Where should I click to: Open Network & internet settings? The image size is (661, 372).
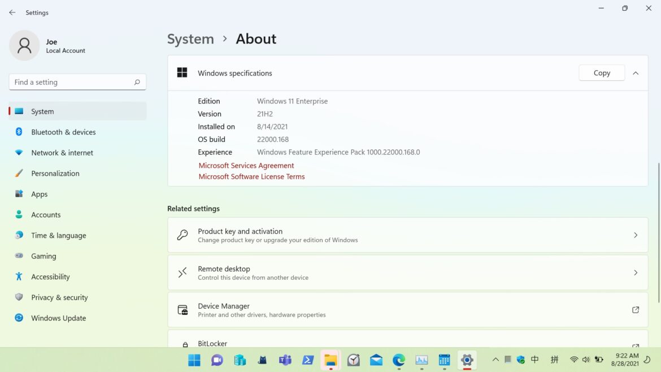[x=62, y=153]
